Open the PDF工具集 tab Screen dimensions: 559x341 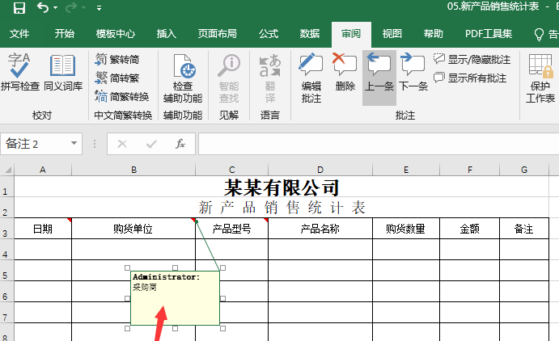point(489,34)
